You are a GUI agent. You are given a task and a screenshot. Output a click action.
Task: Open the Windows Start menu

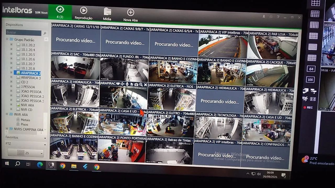7,164
